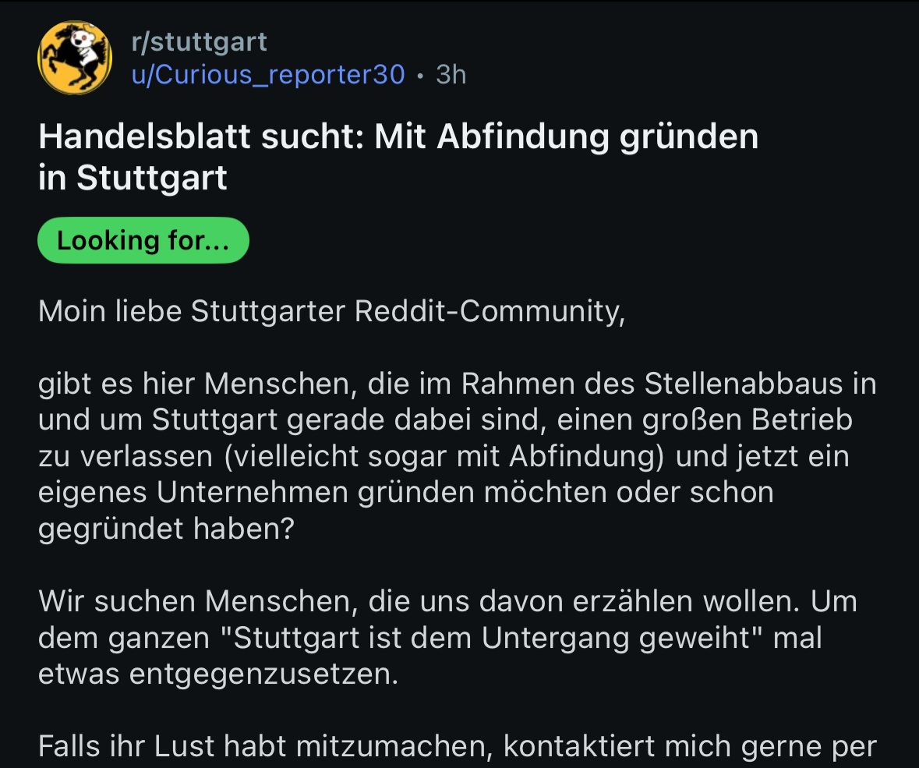Select the green "Looking for..." flair
This screenshot has width=919, height=768.
click(143, 240)
